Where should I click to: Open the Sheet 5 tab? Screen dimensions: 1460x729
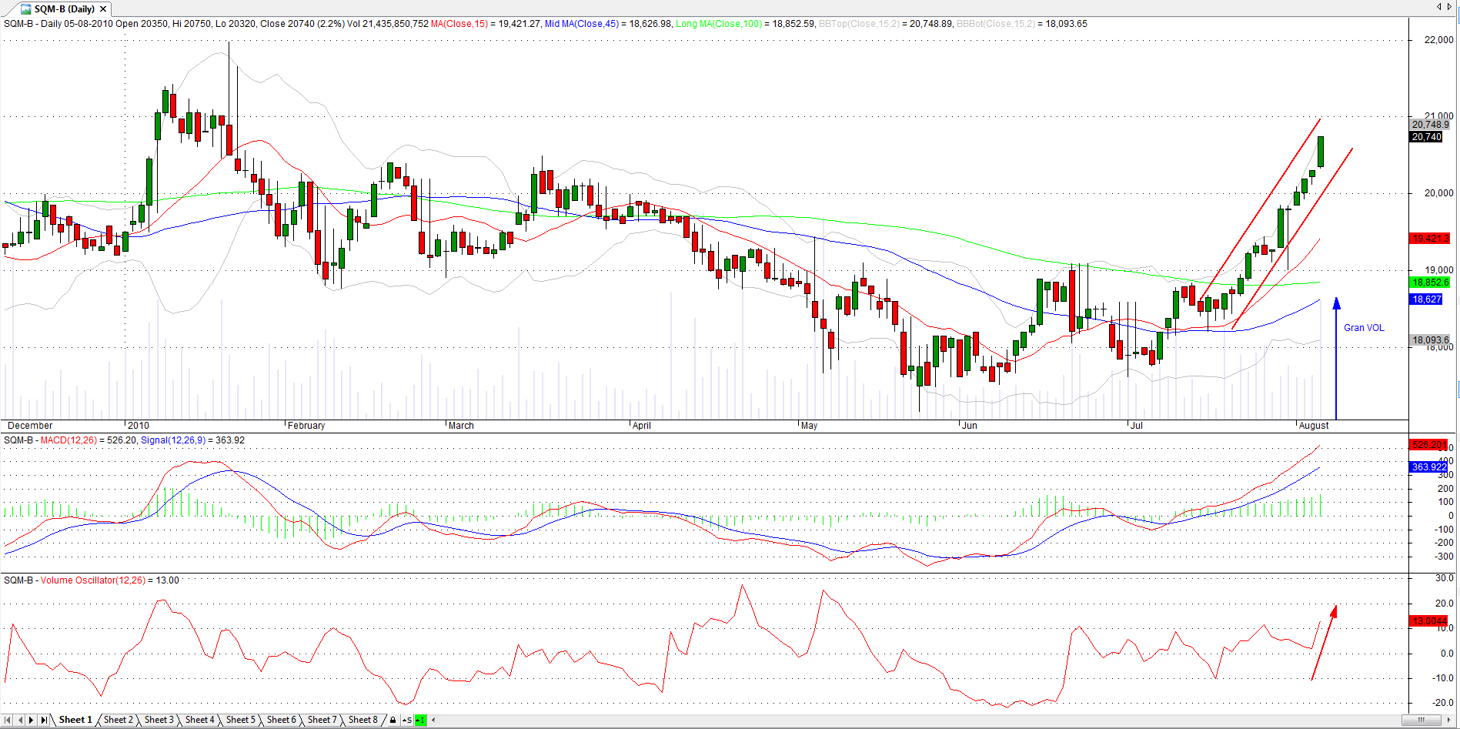point(240,720)
